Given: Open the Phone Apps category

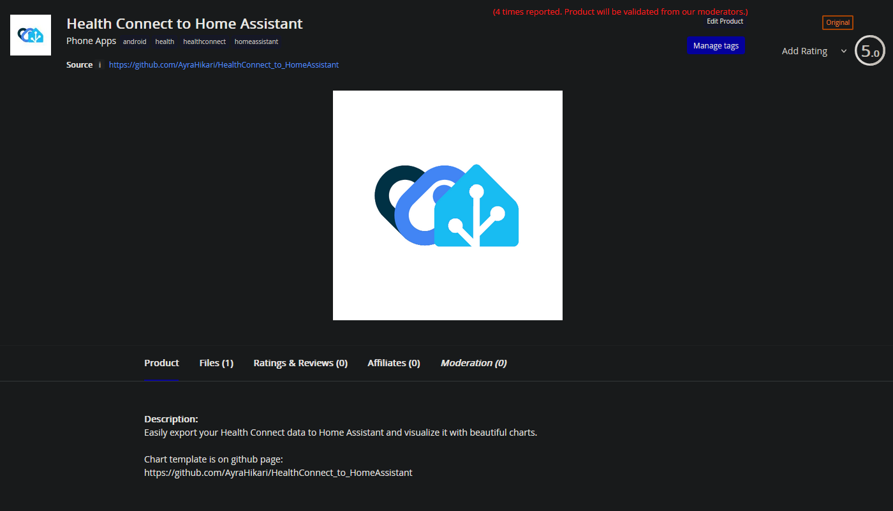Looking at the screenshot, I should pos(91,41).
